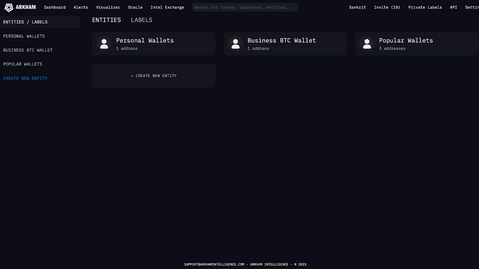Focus the tokens, addresses, entities search box
The image size is (479, 269).
coord(245,8)
